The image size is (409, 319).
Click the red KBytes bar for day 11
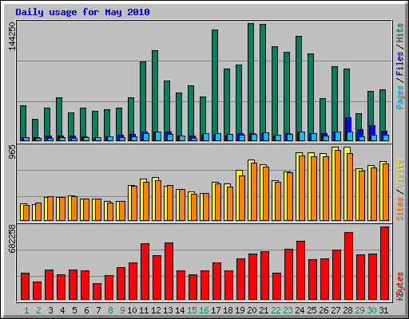(145, 272)
